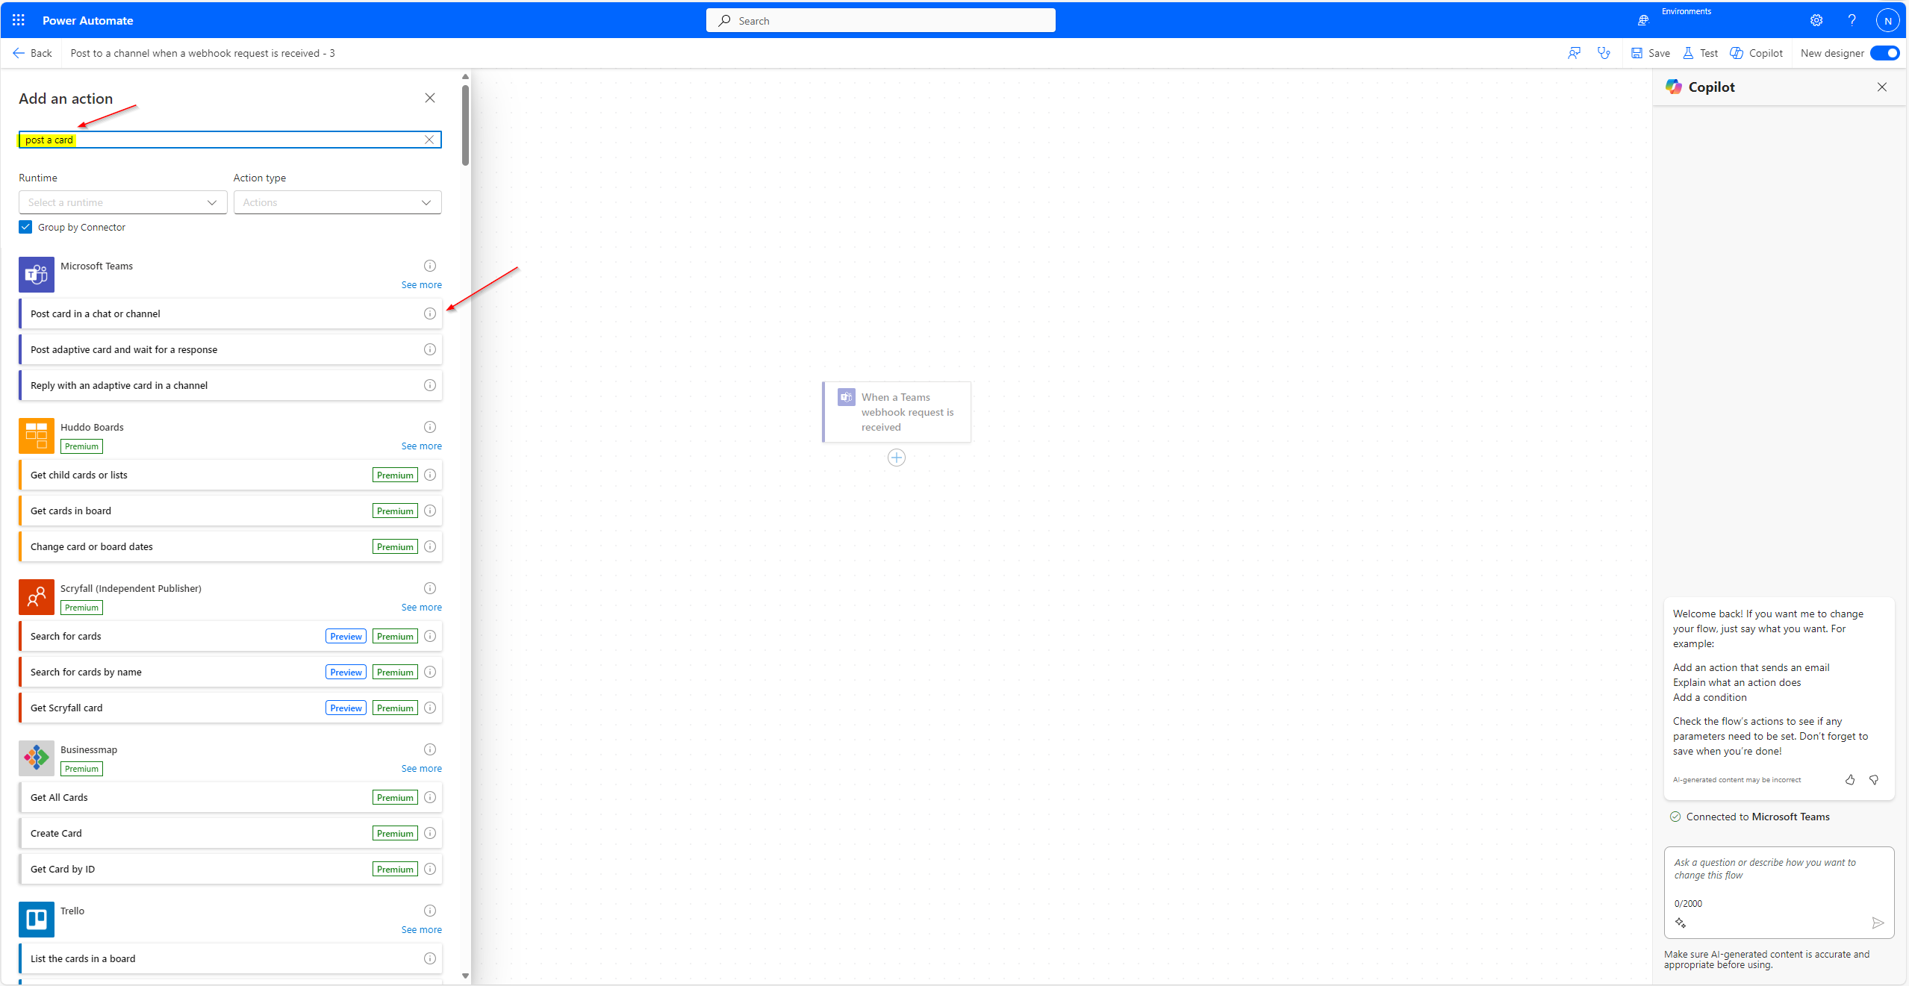Clear the 'post a card' search text
1909x986 pixels.
click(429, 140)
